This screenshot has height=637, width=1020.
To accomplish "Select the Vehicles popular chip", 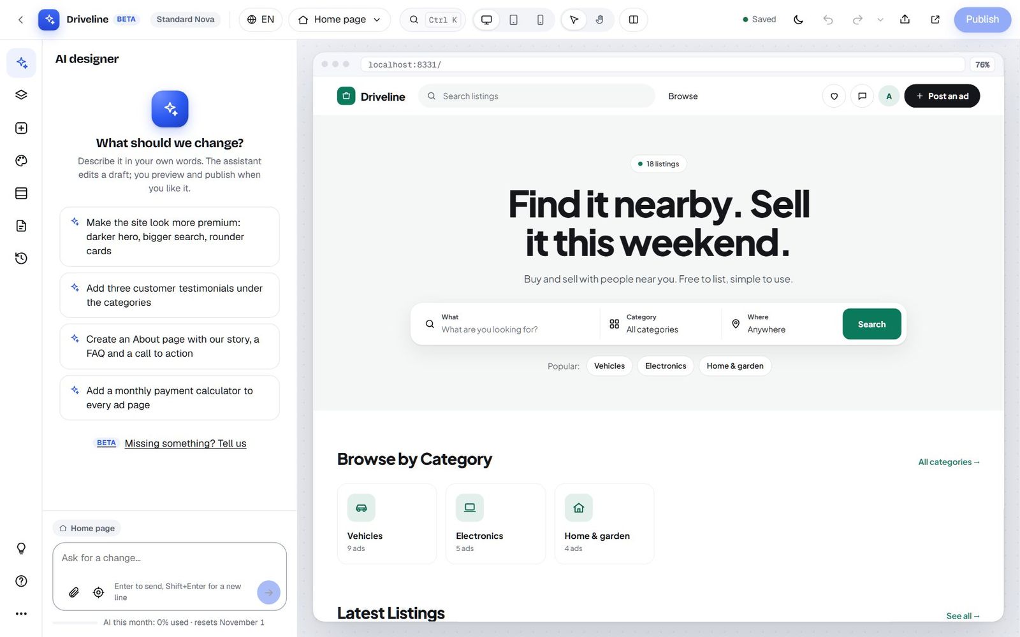I will pos(609,366).
